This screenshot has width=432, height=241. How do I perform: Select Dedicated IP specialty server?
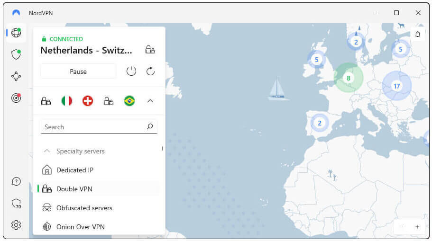(99, 170)
